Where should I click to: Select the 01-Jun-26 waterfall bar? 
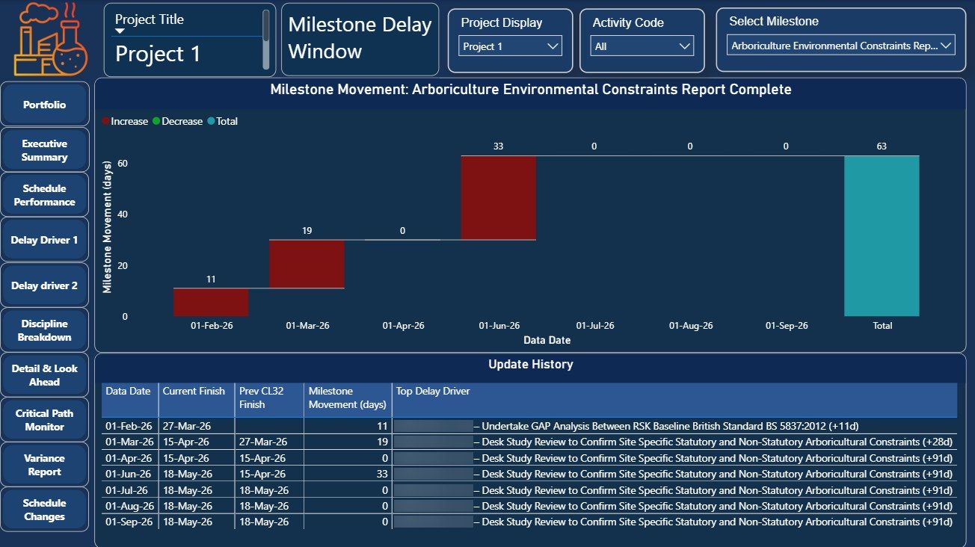point(499,197)
